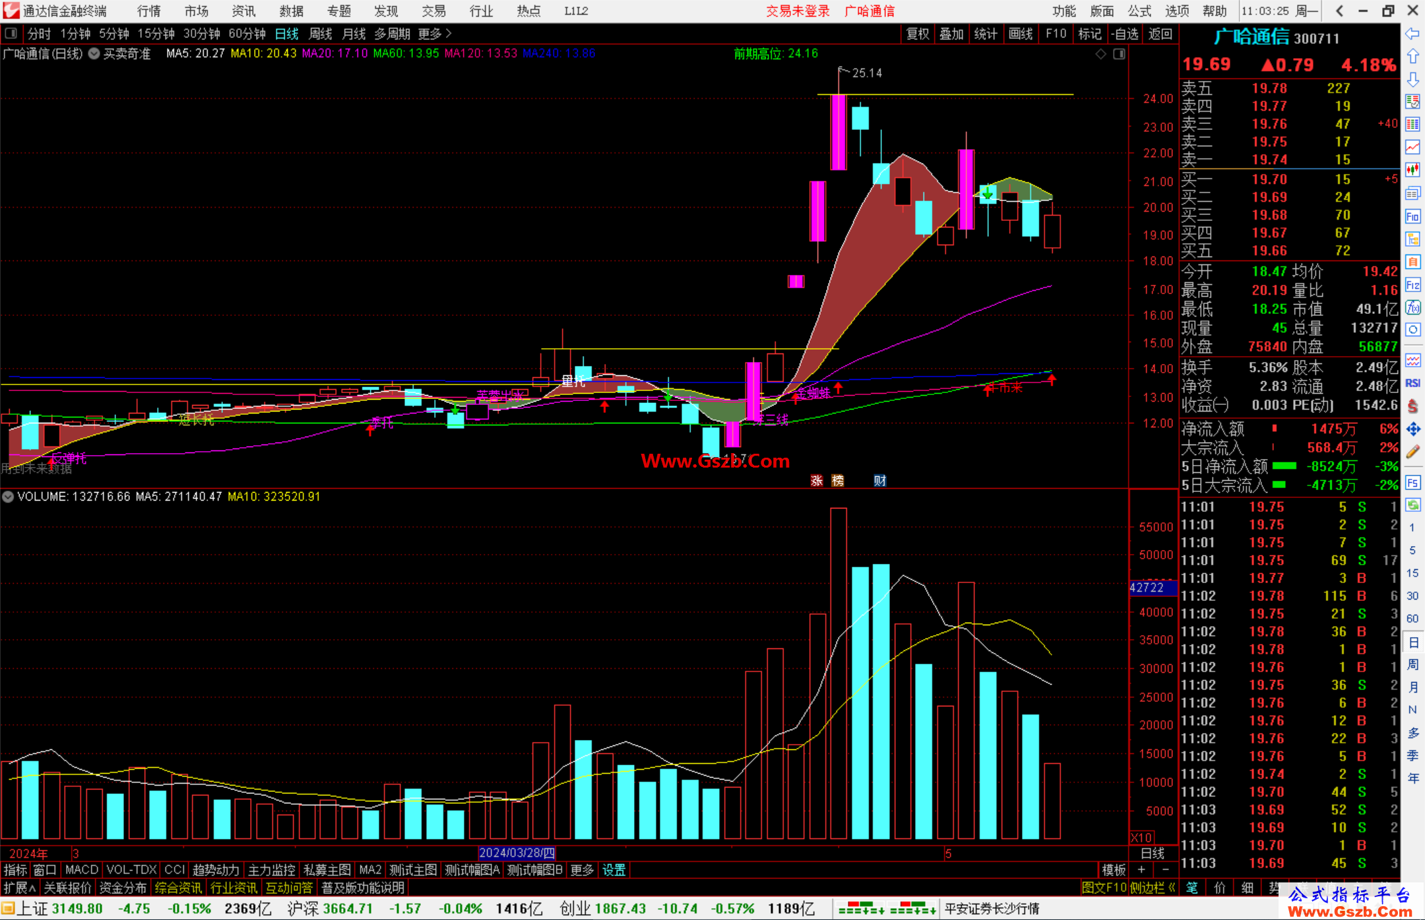Select the 年 period in right sidebar
Viewport: 1425px width, 920px height.
1412,778
